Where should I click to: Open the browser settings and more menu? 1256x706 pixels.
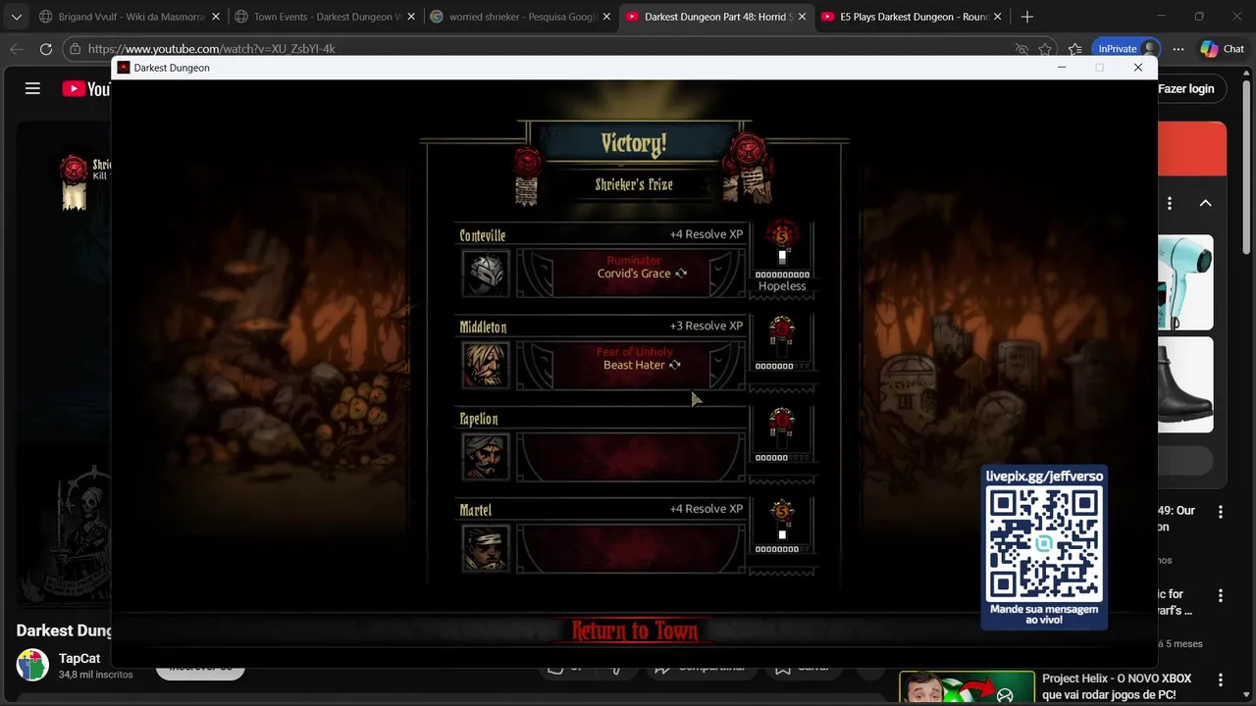(1178, 49)
